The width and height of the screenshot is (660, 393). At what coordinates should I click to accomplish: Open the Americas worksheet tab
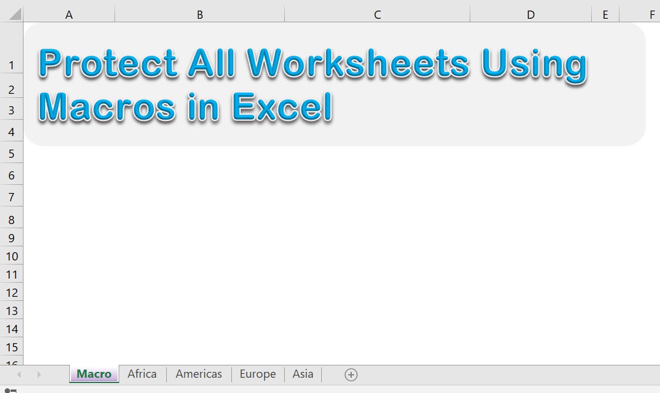coord(198,374)
